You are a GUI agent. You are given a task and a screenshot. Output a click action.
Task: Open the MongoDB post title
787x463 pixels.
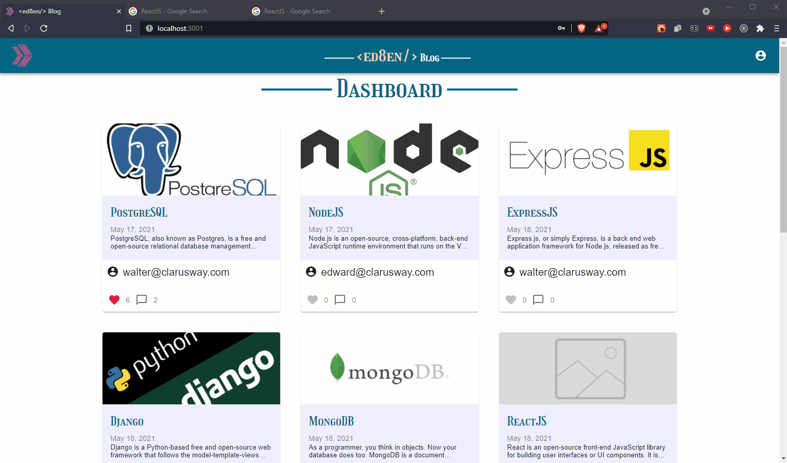point(331,421)
